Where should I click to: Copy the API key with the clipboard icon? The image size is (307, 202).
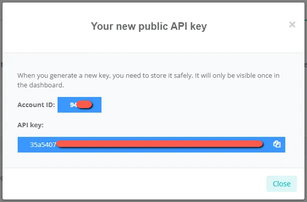(x=276, y=144)
